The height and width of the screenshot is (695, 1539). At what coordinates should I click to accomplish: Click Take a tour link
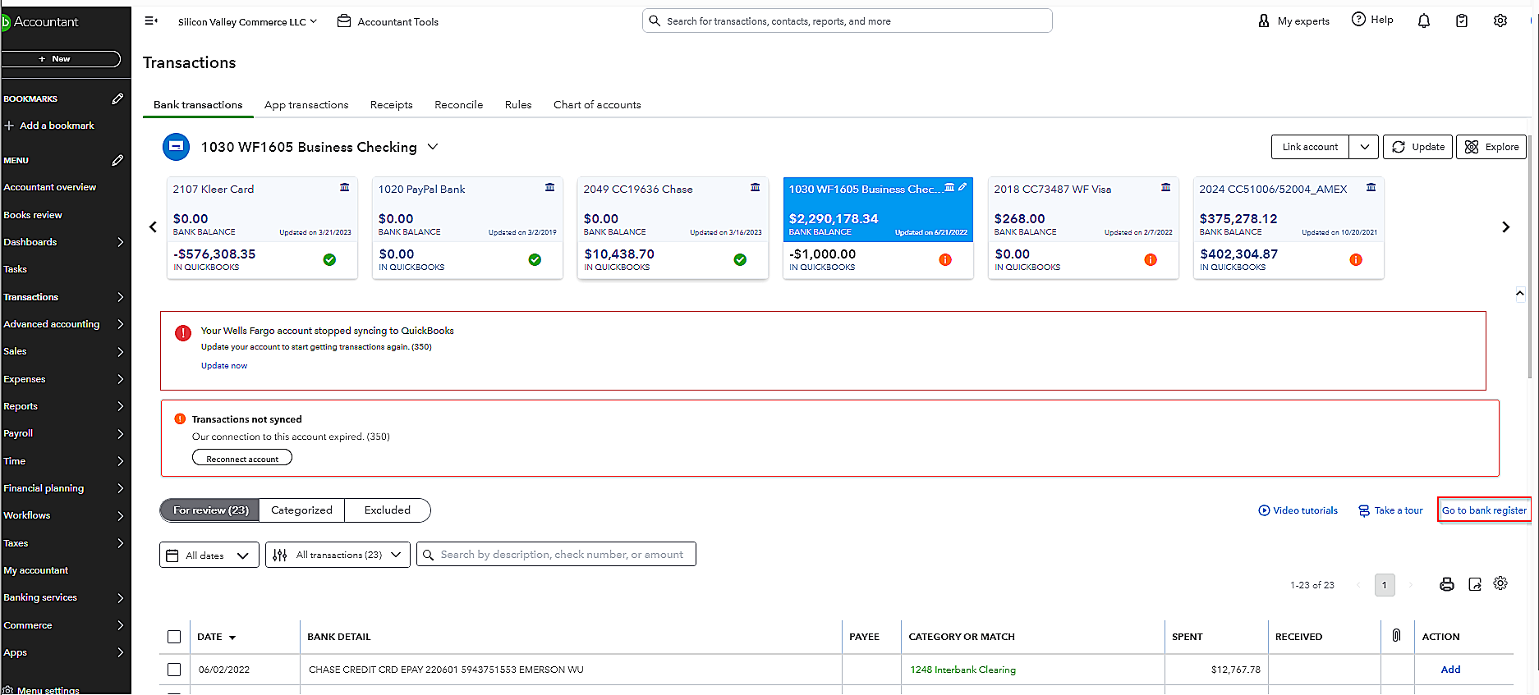tap(1390, 510)
